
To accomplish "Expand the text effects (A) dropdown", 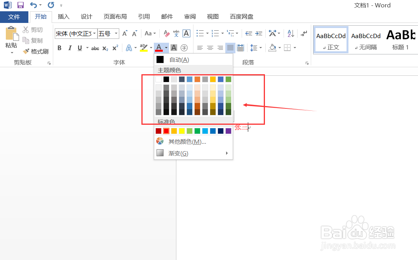I will pos(136,48).
